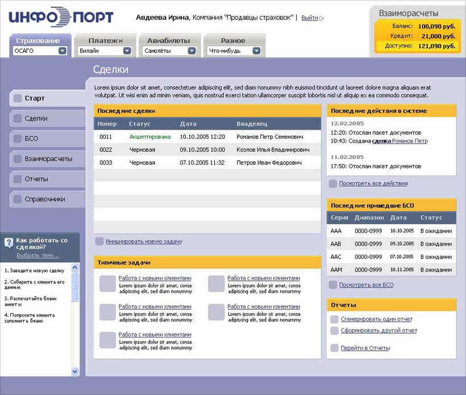Click the help panel scrollbar down arrow
The width and height of the screenshot is (466, 395).
[x=75, y=371]
